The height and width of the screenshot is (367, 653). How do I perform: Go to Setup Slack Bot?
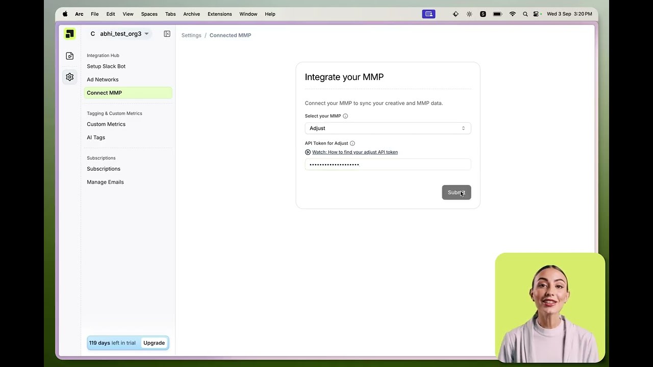(106, 66)
